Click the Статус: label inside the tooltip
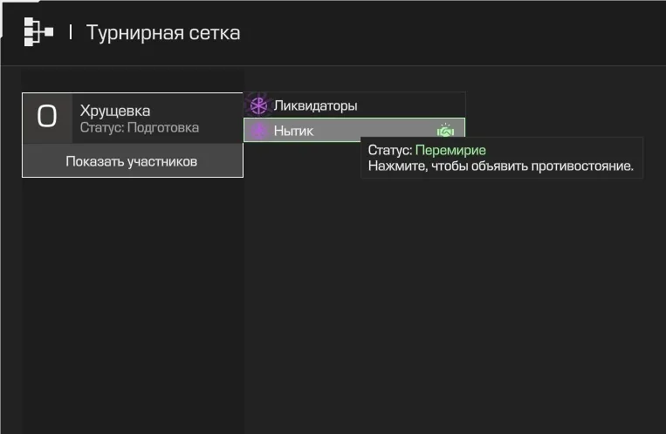The width and height of the screenshot is (666, 434). pos(390,150)
